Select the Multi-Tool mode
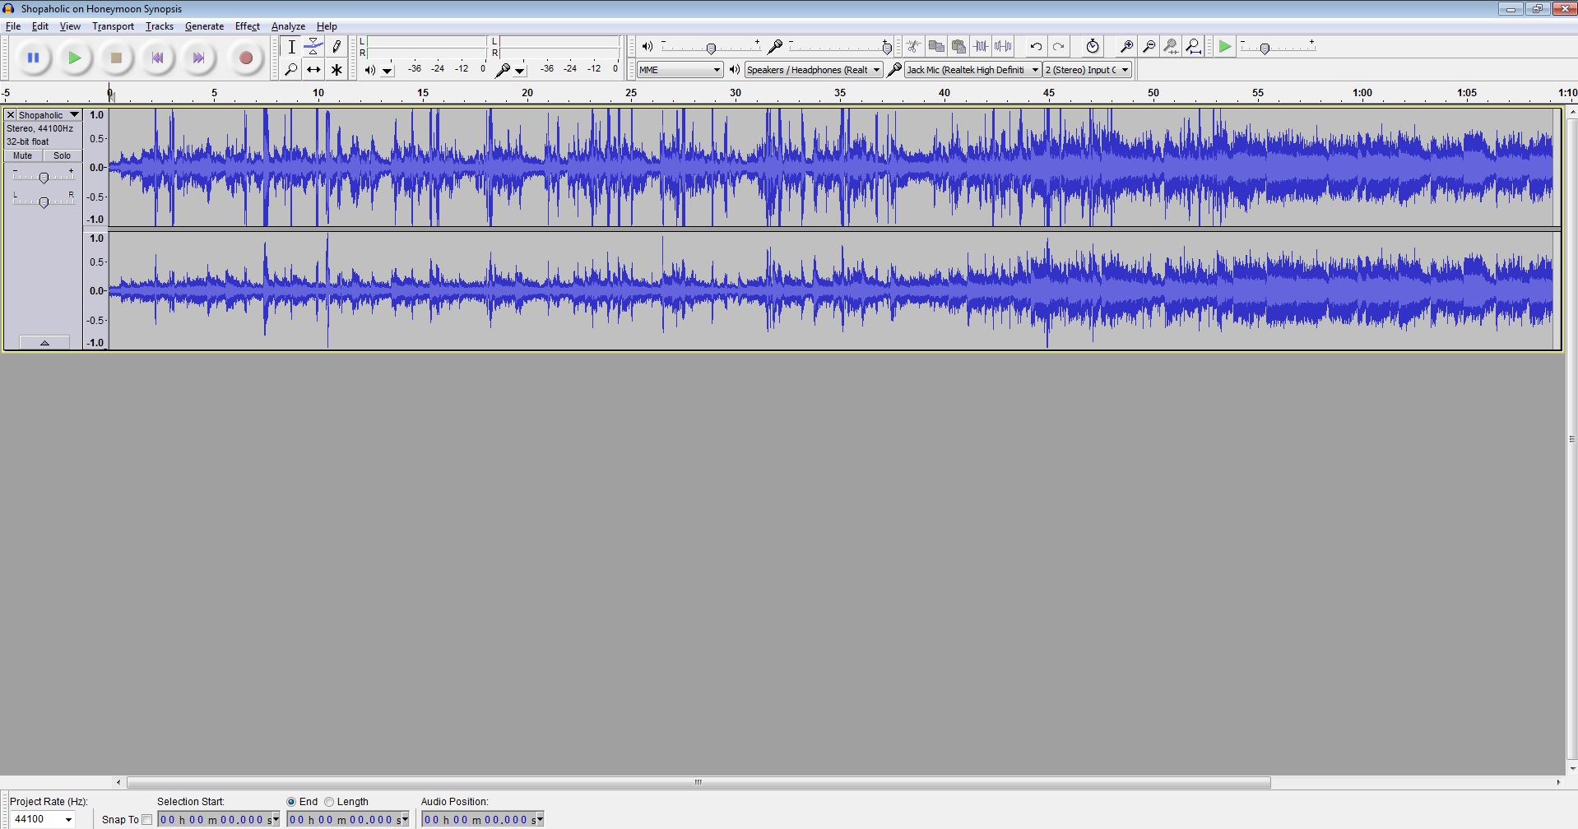This screenshot has width=1578, height=829. [x=336, y=69]
